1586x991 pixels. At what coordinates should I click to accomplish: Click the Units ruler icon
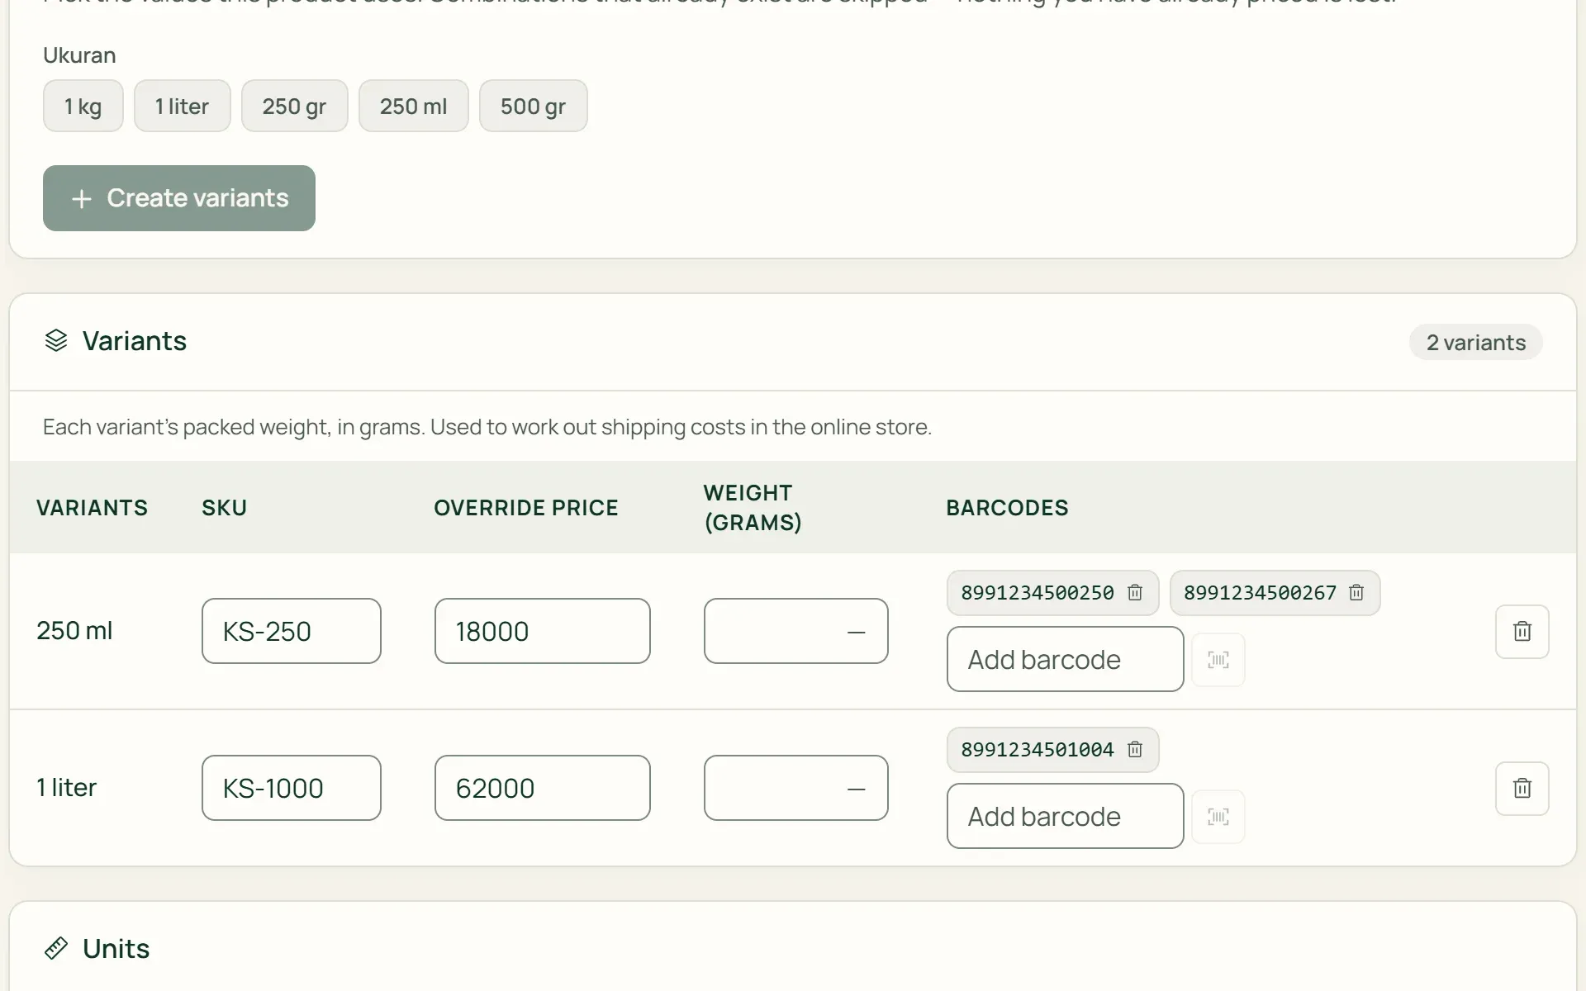click(56, 948)
